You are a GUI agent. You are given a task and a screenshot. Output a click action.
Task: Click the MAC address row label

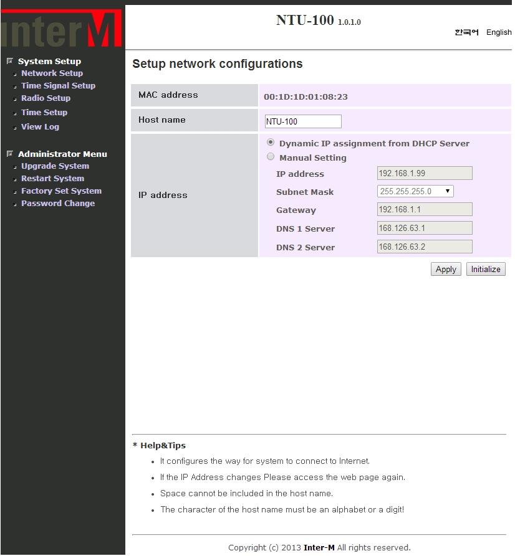pos(168,95)
